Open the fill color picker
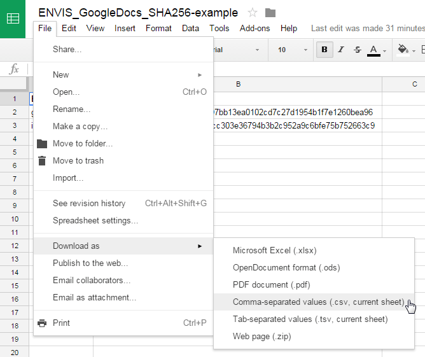This screenshot has width=425, height=357. (403, 50)
